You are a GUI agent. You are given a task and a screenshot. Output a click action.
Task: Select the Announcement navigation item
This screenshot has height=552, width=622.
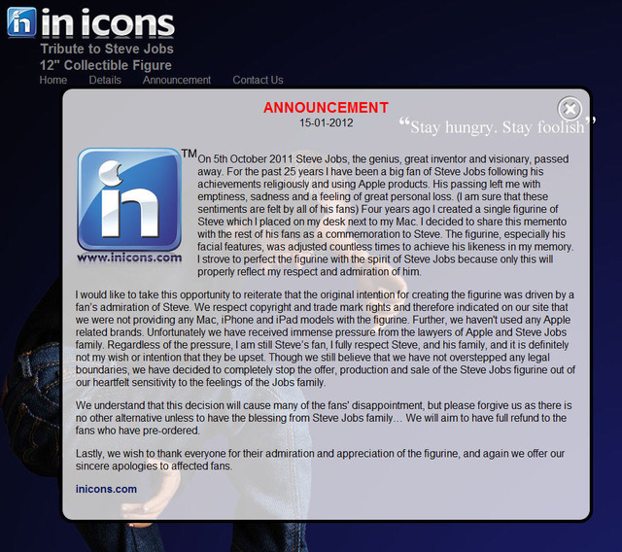(x=177, y=80)
